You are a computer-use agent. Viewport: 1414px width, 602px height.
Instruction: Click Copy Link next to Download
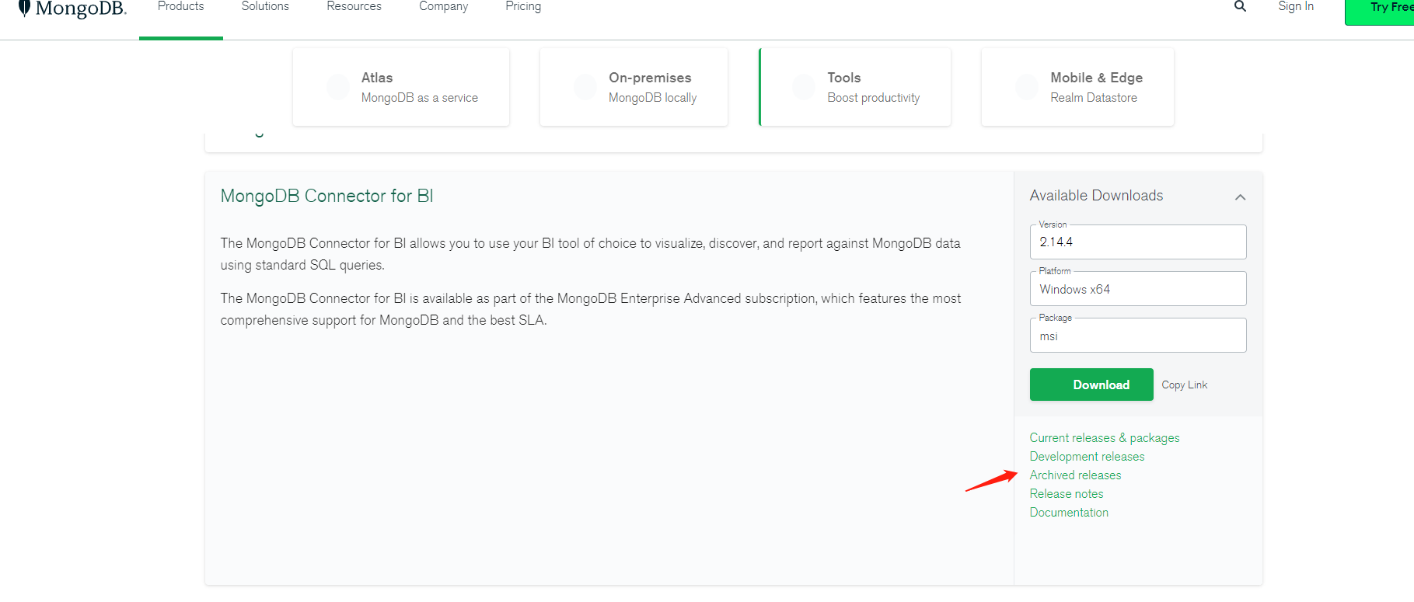click(1185, 385)
